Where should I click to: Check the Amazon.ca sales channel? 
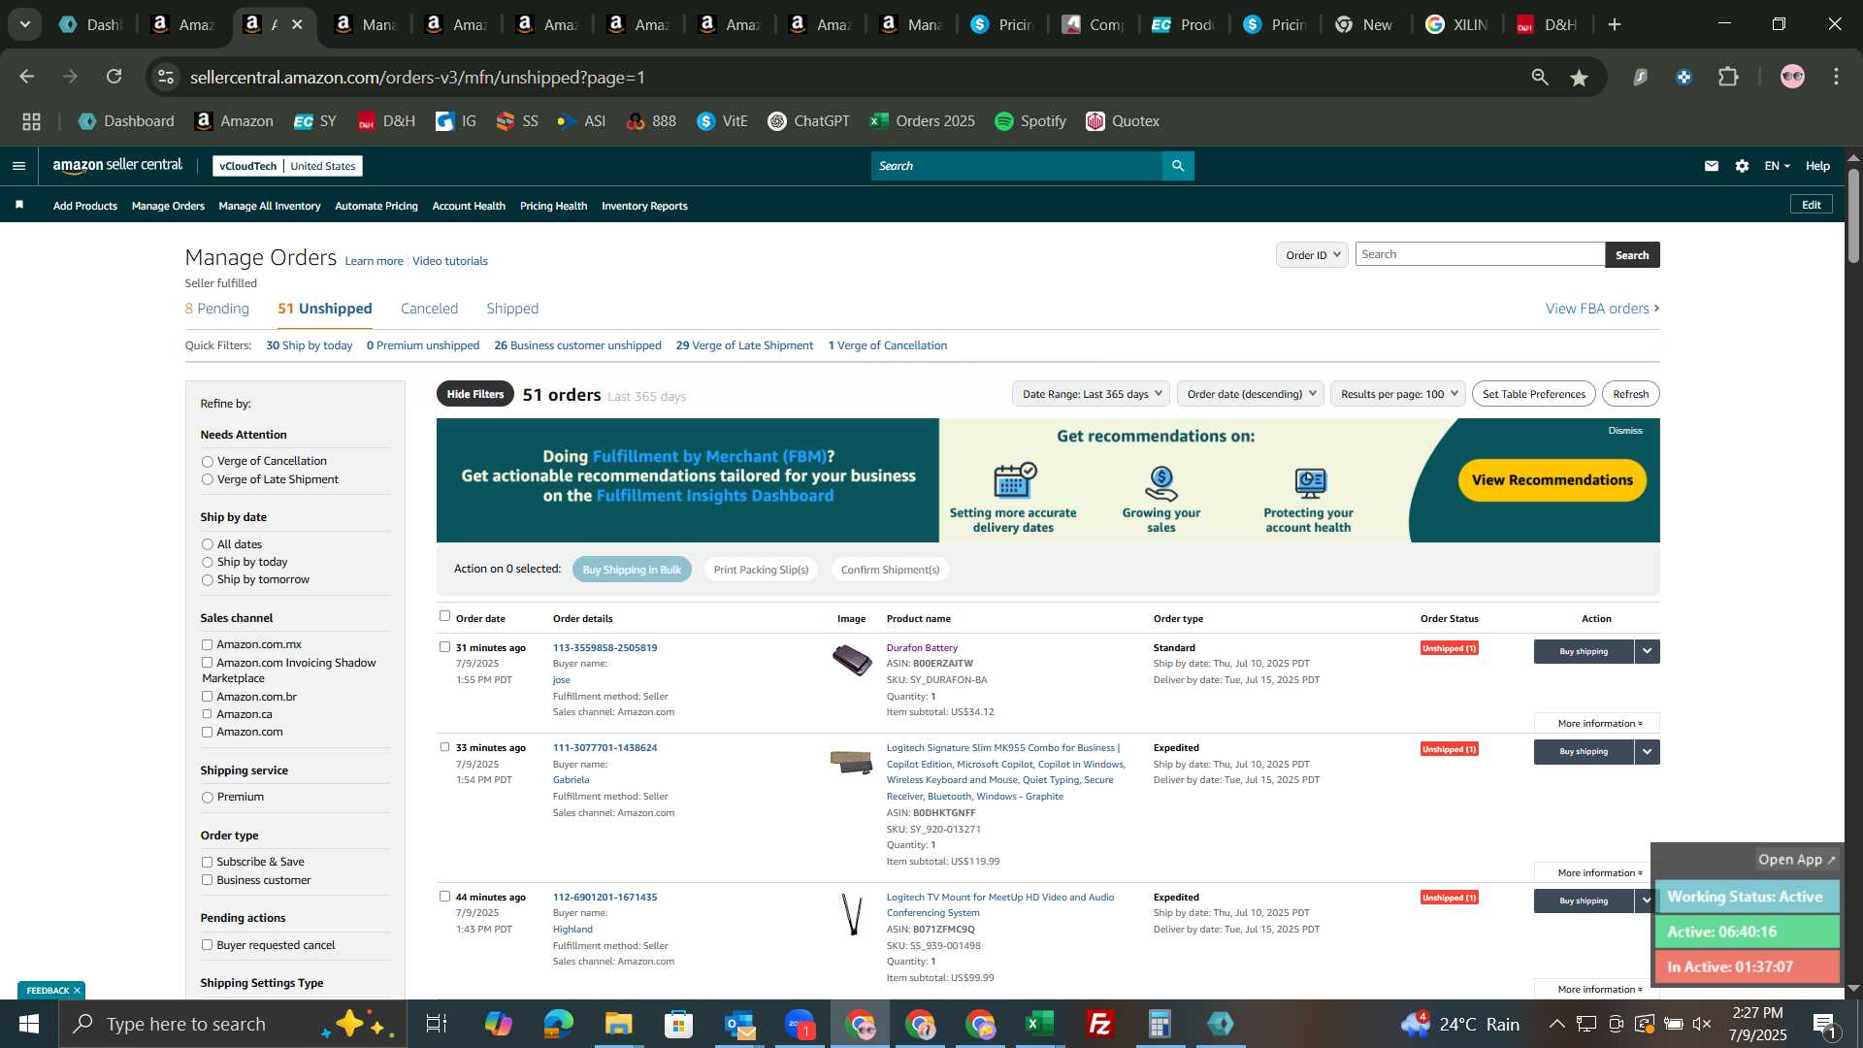point(207,715)
